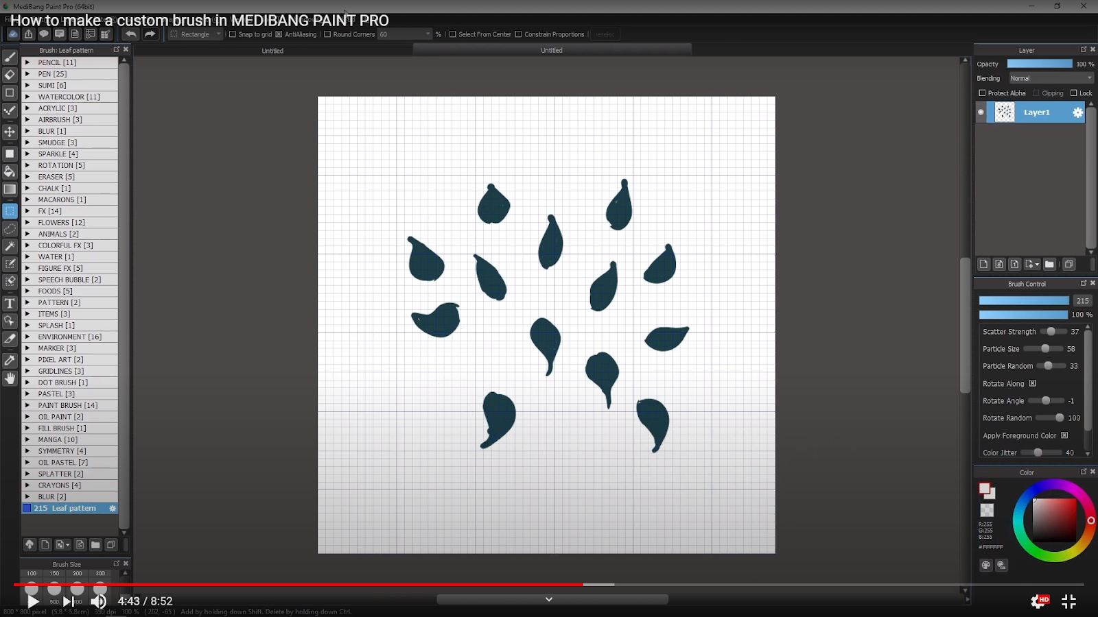
Task: Enable the Snap to grid checkbox
Action: click(233, 34)
